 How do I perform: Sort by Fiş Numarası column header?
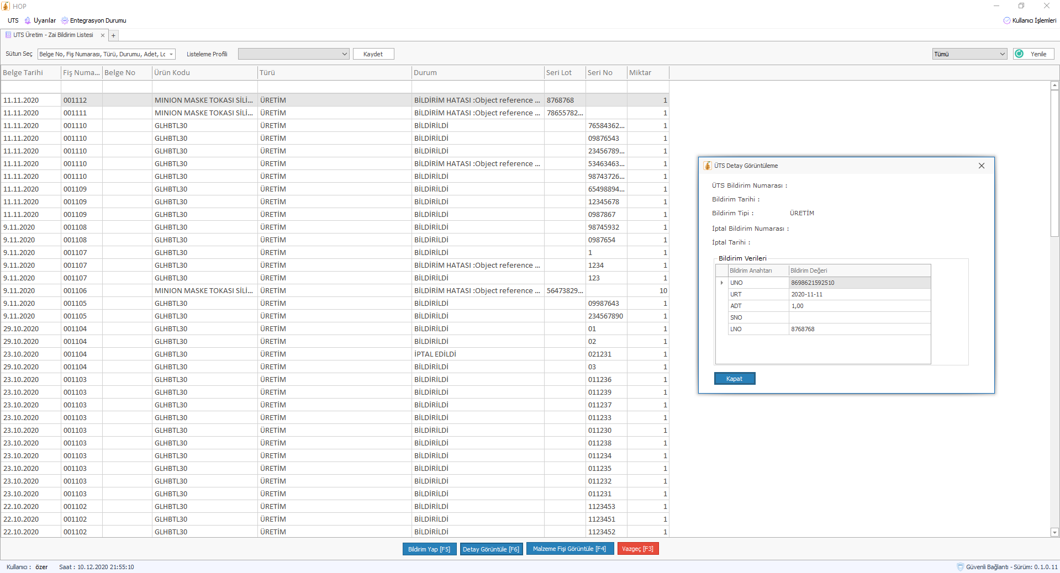(81, 73)
